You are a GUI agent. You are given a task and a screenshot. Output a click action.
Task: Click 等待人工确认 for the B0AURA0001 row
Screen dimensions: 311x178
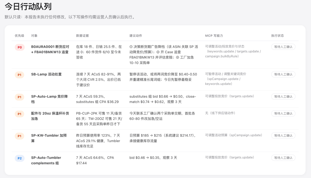(x=283, y=47)
